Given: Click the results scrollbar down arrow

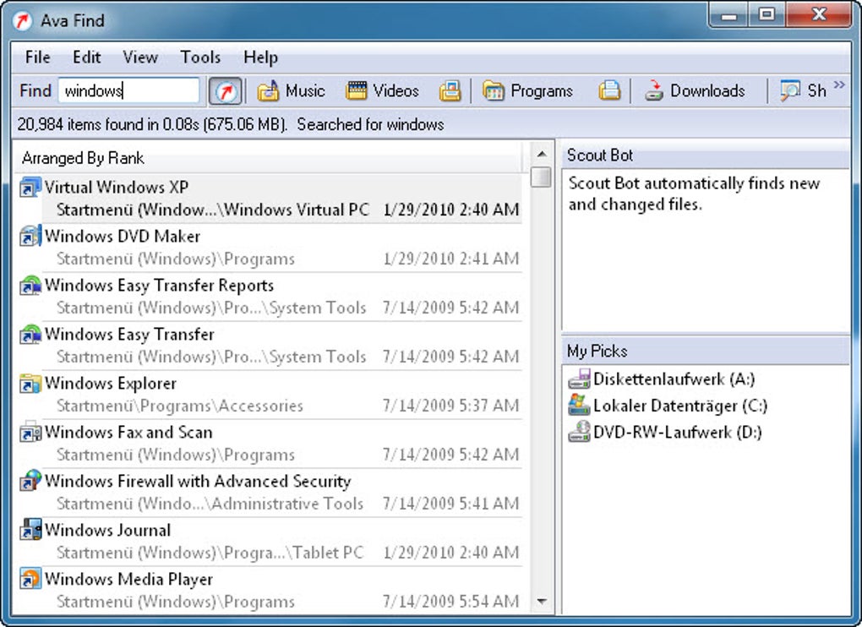Looking at the screenshot, I should point(542,601).
